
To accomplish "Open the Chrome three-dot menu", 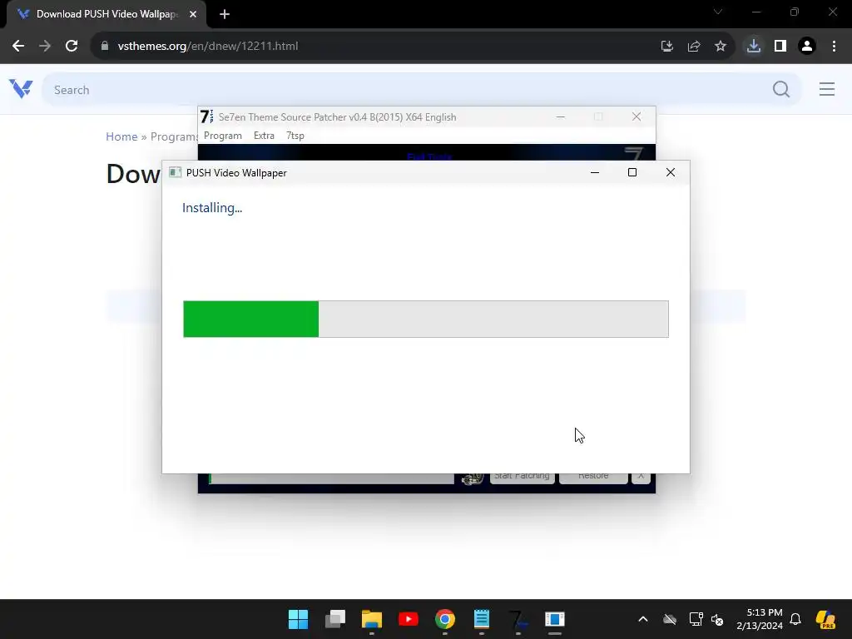I will 834,47.
